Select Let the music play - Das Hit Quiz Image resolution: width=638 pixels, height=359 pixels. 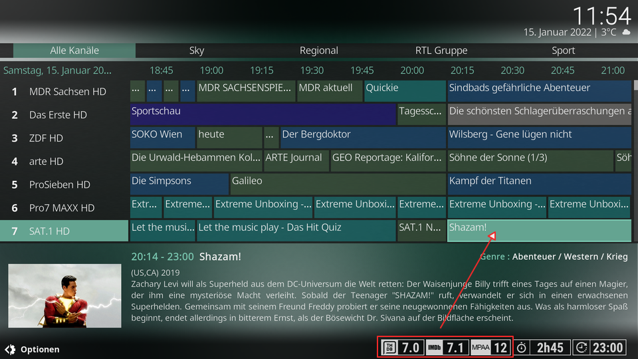point(296,231)
